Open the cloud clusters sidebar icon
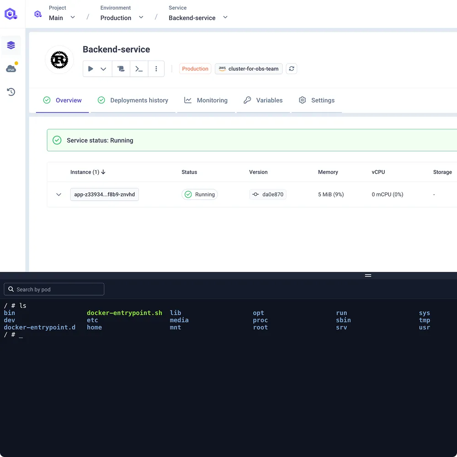457x457 pixels. click(x=11, y=69)
